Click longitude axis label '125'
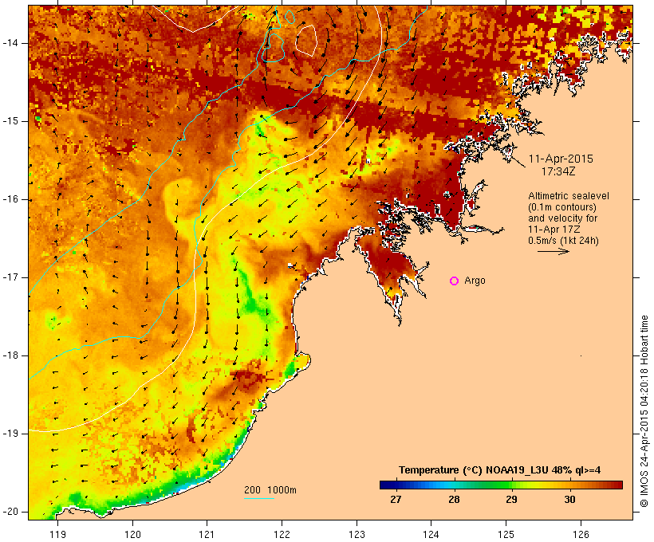654x542 pixels. [x=506, y=534]
